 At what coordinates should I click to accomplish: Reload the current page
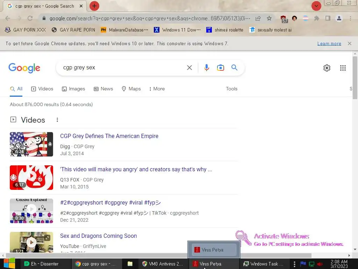[x=30, y=18]
